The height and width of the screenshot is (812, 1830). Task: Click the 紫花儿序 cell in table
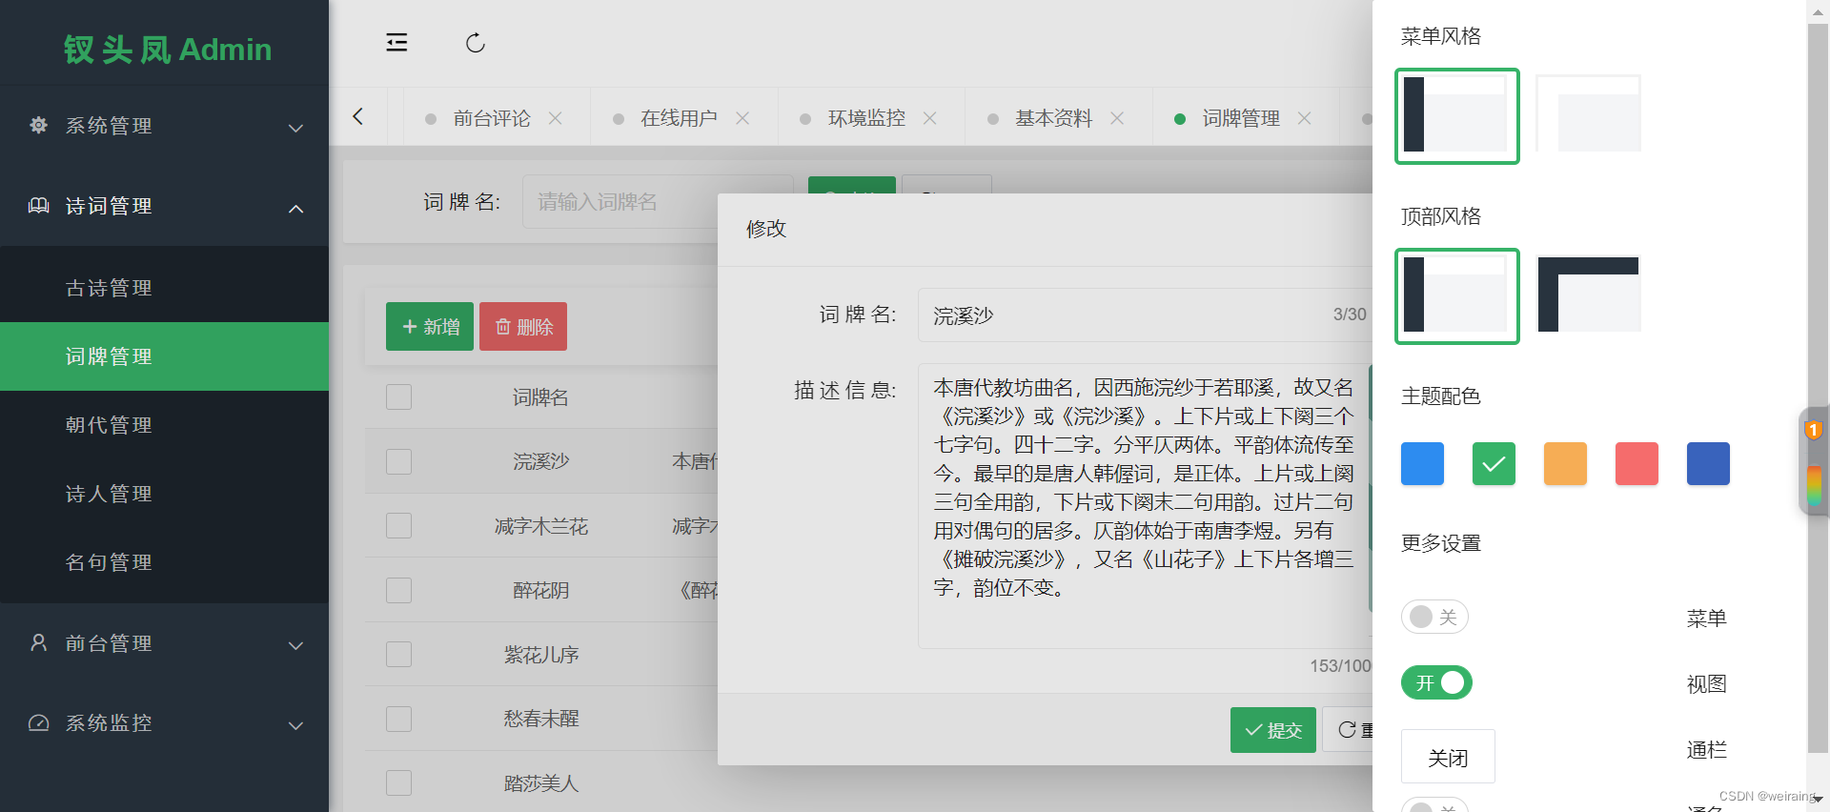click(540, 655)
